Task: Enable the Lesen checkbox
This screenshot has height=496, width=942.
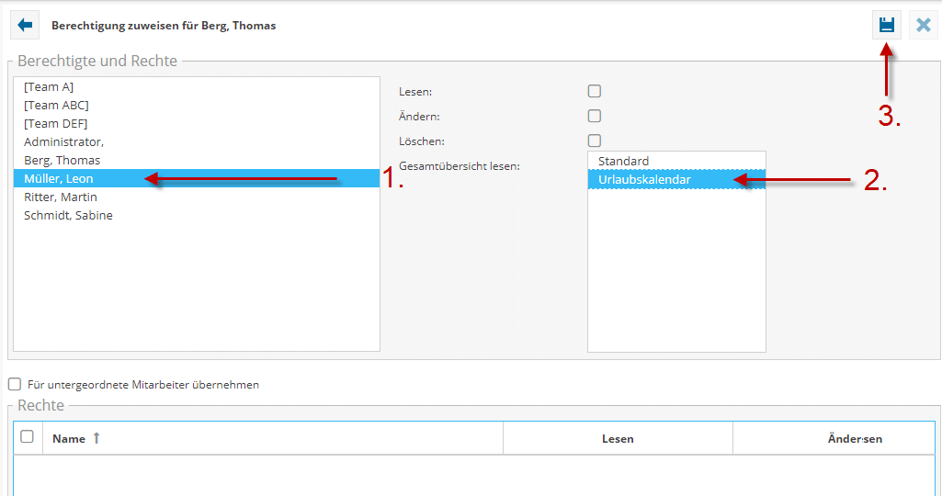Action: (x=595, y=92)
